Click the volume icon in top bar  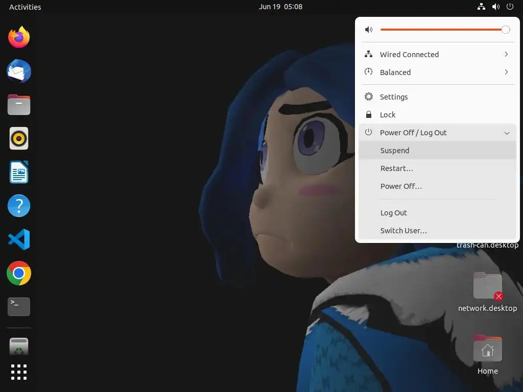[496, 7]
